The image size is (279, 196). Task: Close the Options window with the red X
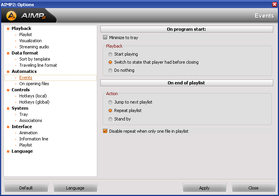coord(274,4)
